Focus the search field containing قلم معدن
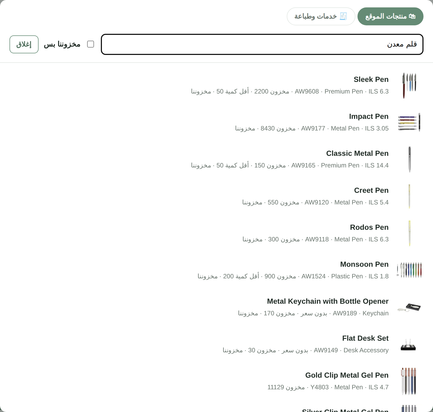This screenshot has width=433, height=412. click(x=262, y=44)
